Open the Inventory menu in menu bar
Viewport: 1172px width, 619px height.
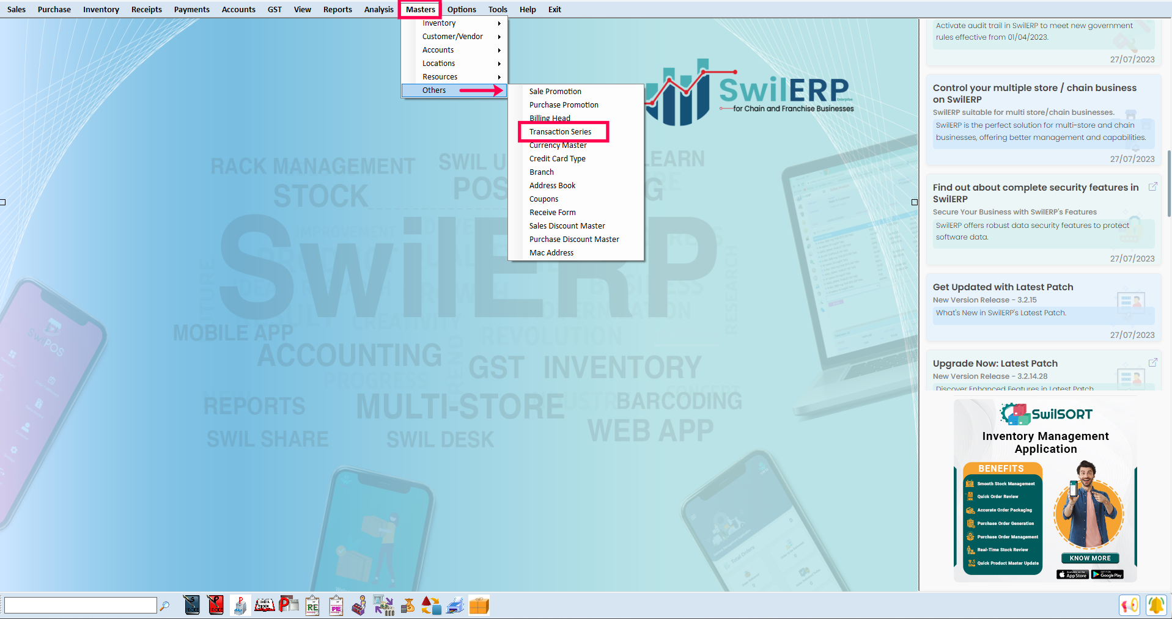101,9
